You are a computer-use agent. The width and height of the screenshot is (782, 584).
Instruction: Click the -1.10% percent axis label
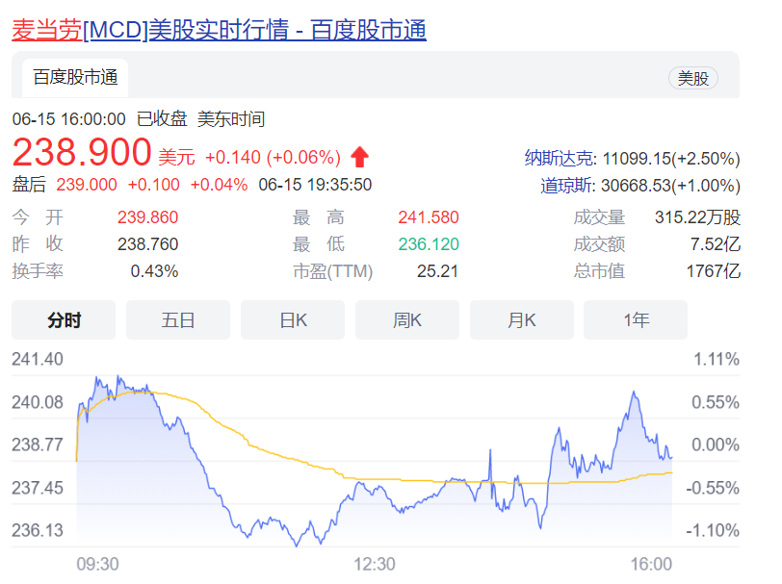(713, 530)
